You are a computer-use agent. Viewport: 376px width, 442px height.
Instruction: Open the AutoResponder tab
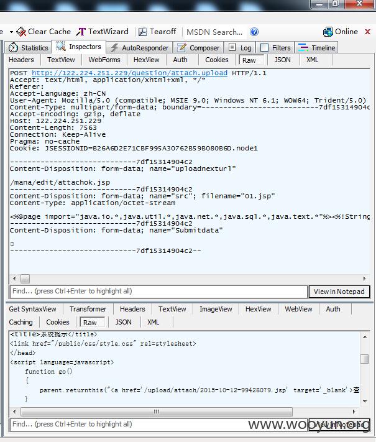tap(140, 48)
